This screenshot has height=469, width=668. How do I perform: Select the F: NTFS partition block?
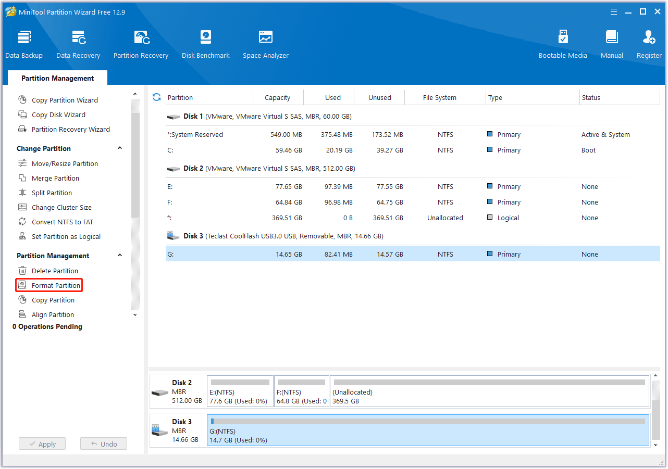click(x=301, y=390)
